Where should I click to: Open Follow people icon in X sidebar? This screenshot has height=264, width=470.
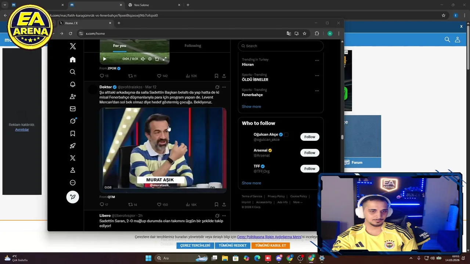(x=73, y=96)
